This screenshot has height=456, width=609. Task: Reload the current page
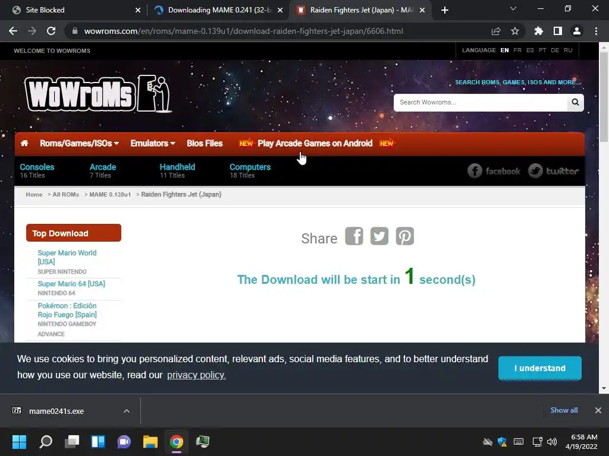coord(51,31)
